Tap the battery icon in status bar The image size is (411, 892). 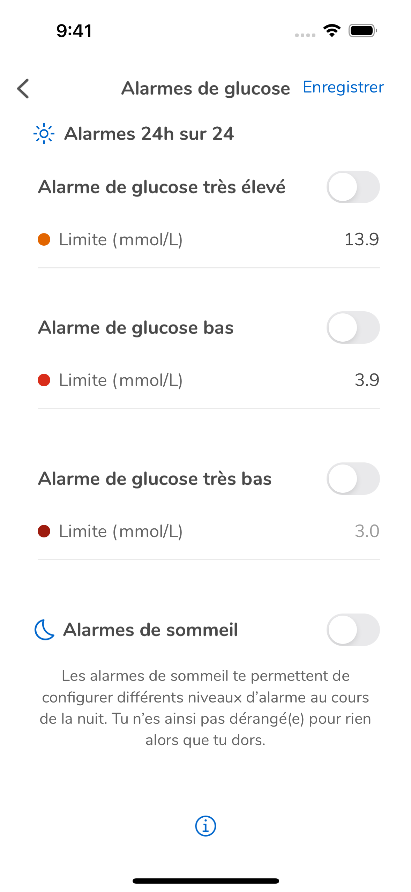click(363, 31)
